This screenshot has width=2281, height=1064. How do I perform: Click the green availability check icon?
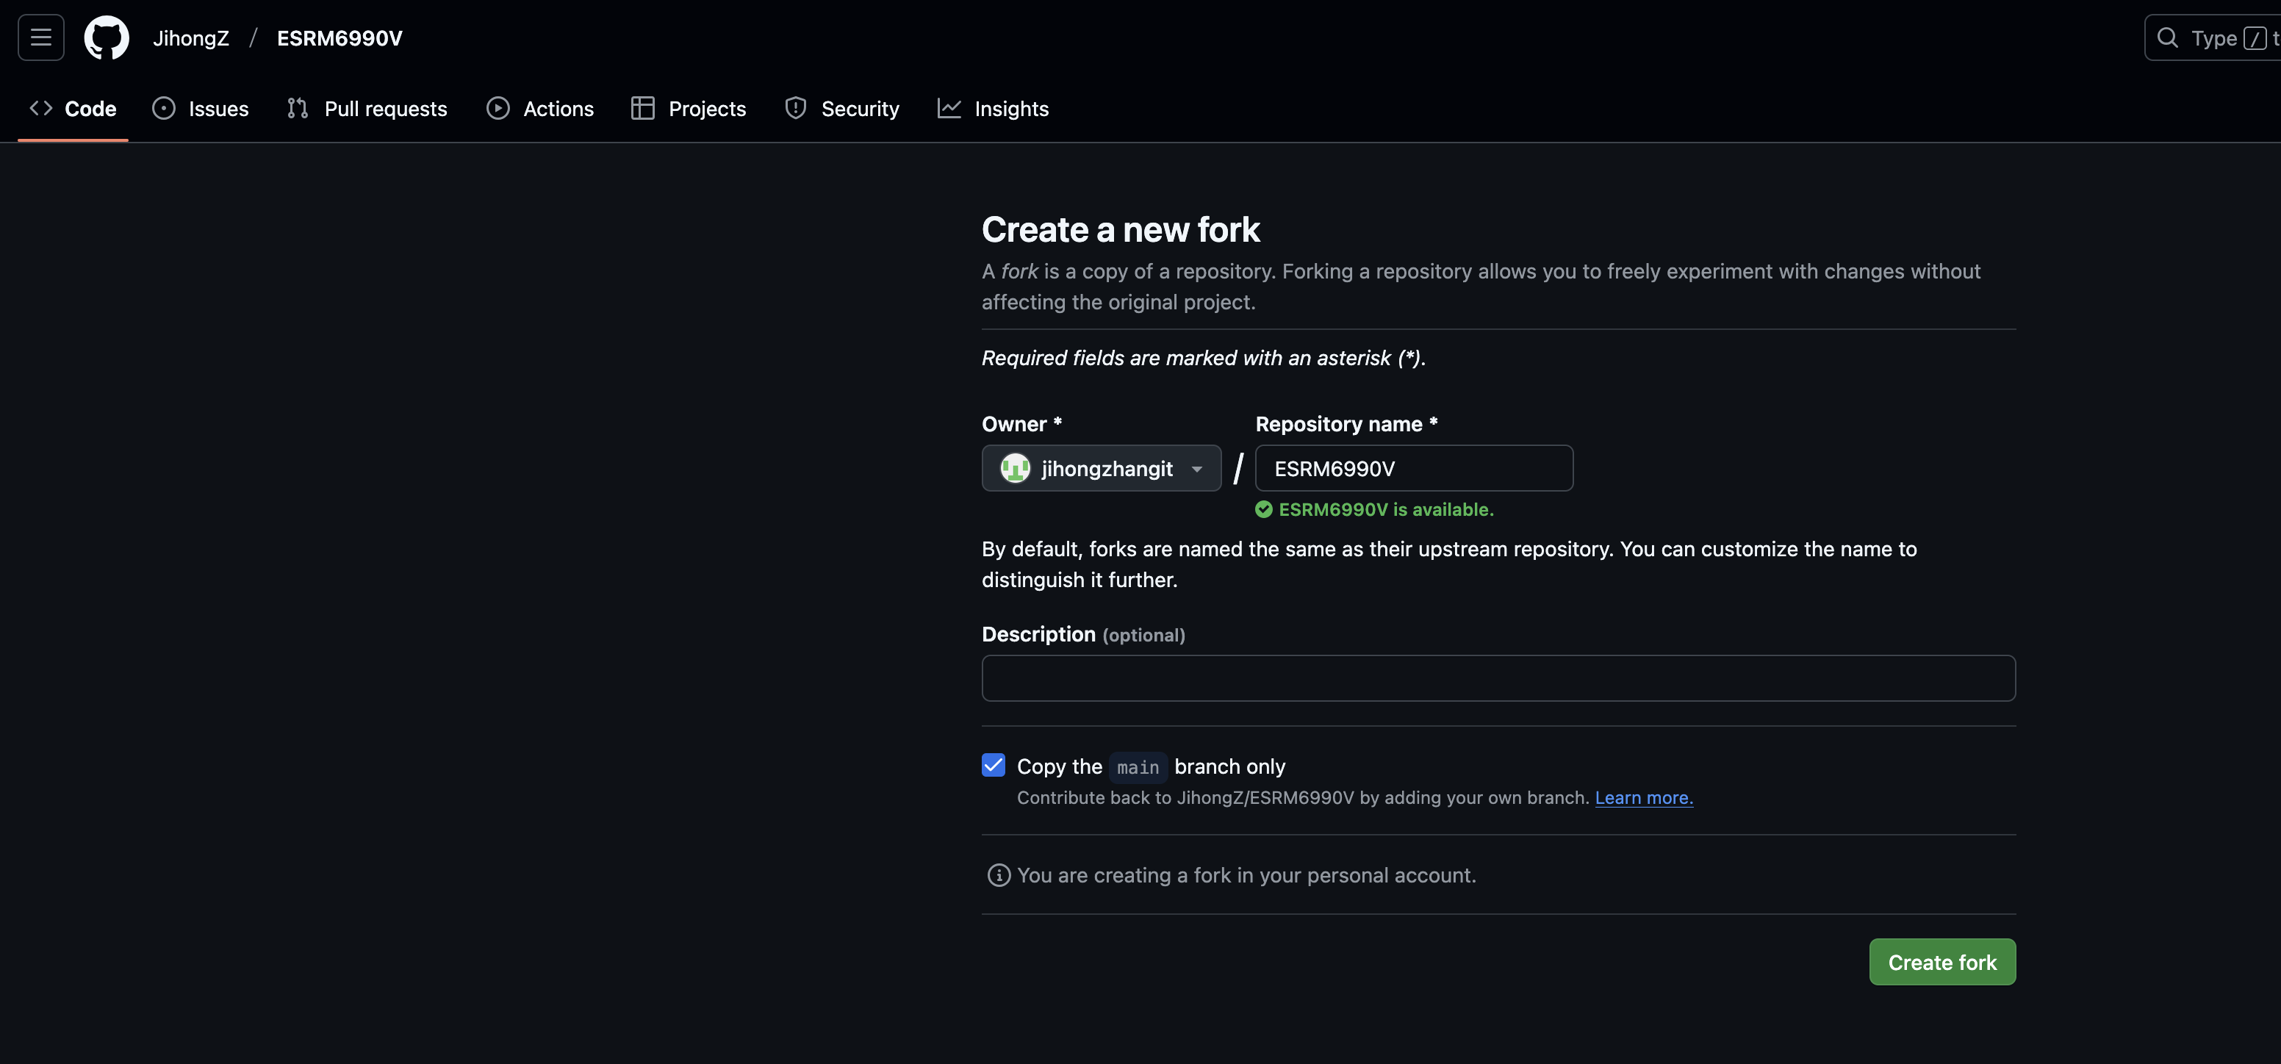(x=1263, y=509)
